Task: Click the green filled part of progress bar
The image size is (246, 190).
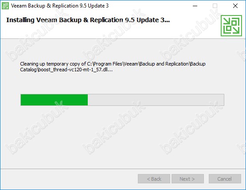Action: coord(54,100)
